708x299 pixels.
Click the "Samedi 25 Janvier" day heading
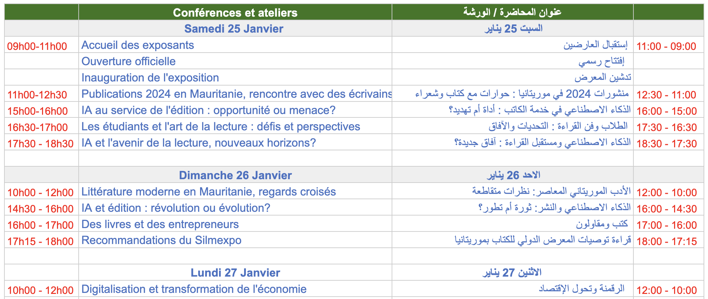234,29
